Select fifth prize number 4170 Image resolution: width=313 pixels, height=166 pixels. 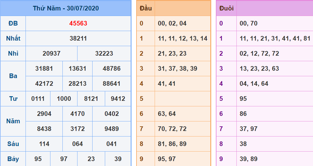(x=77, y=114)
